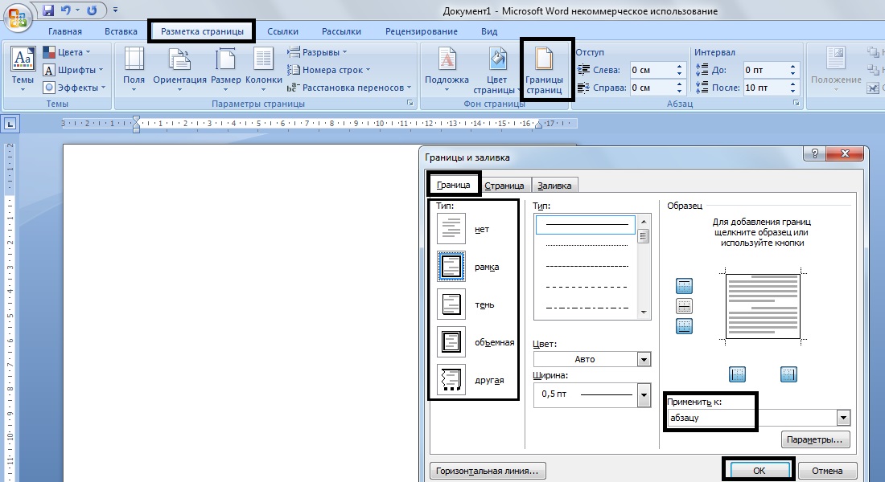This screenshot has width=885, height=482.
Task: Switch to the Заливка tab
Action: click(x=554, y=186)
